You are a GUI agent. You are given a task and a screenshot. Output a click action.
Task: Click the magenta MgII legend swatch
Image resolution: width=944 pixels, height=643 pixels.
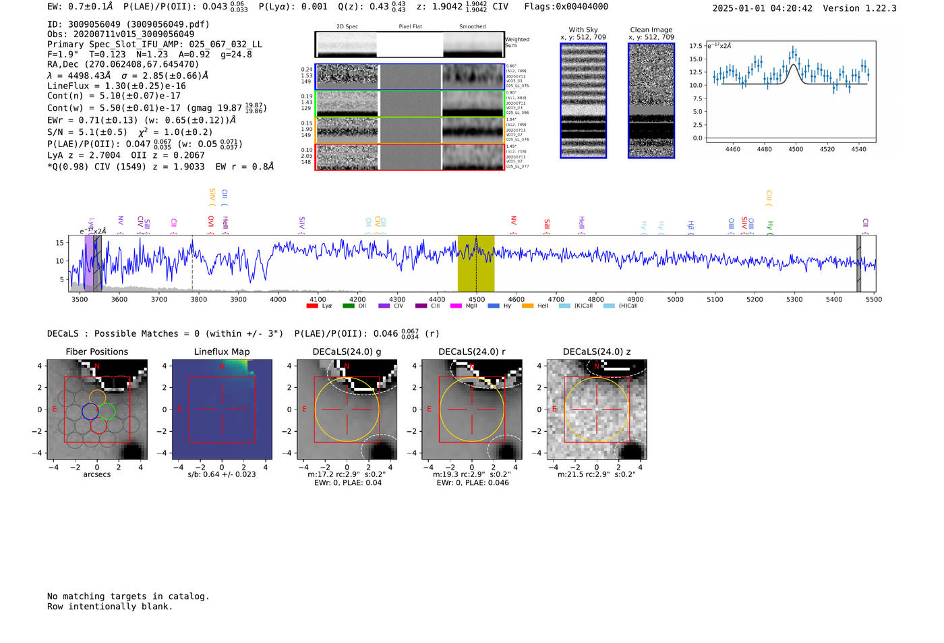(x=456, y=306)
